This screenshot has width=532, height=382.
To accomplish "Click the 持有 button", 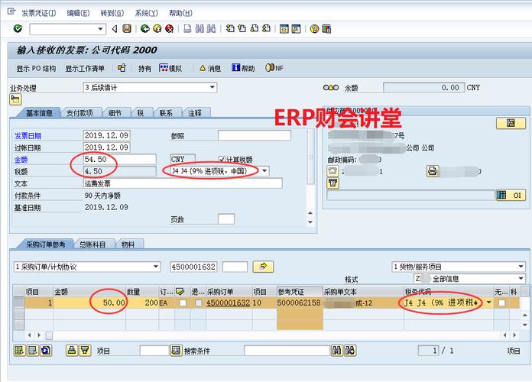I will [x=144, y=68].
